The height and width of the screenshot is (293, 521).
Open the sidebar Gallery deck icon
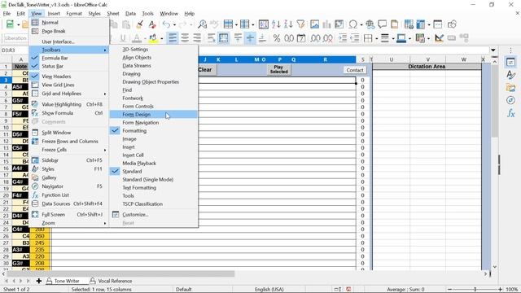pos(510,88)
